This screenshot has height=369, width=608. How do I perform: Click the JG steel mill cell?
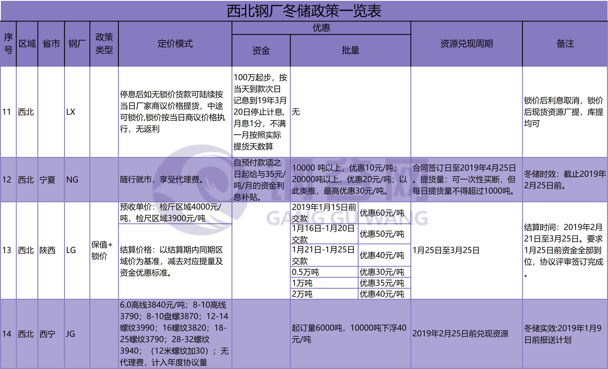point(77,334)
